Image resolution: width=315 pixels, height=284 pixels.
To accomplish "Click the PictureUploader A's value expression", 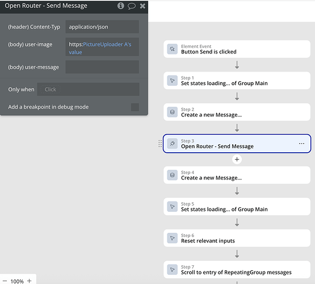I will coord(100,48).
